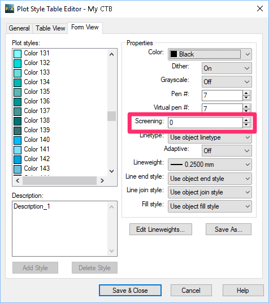Click horizontal scroll right arrow in list
Image resolution: width=269 pixels, height=303 pixels.
102,181
